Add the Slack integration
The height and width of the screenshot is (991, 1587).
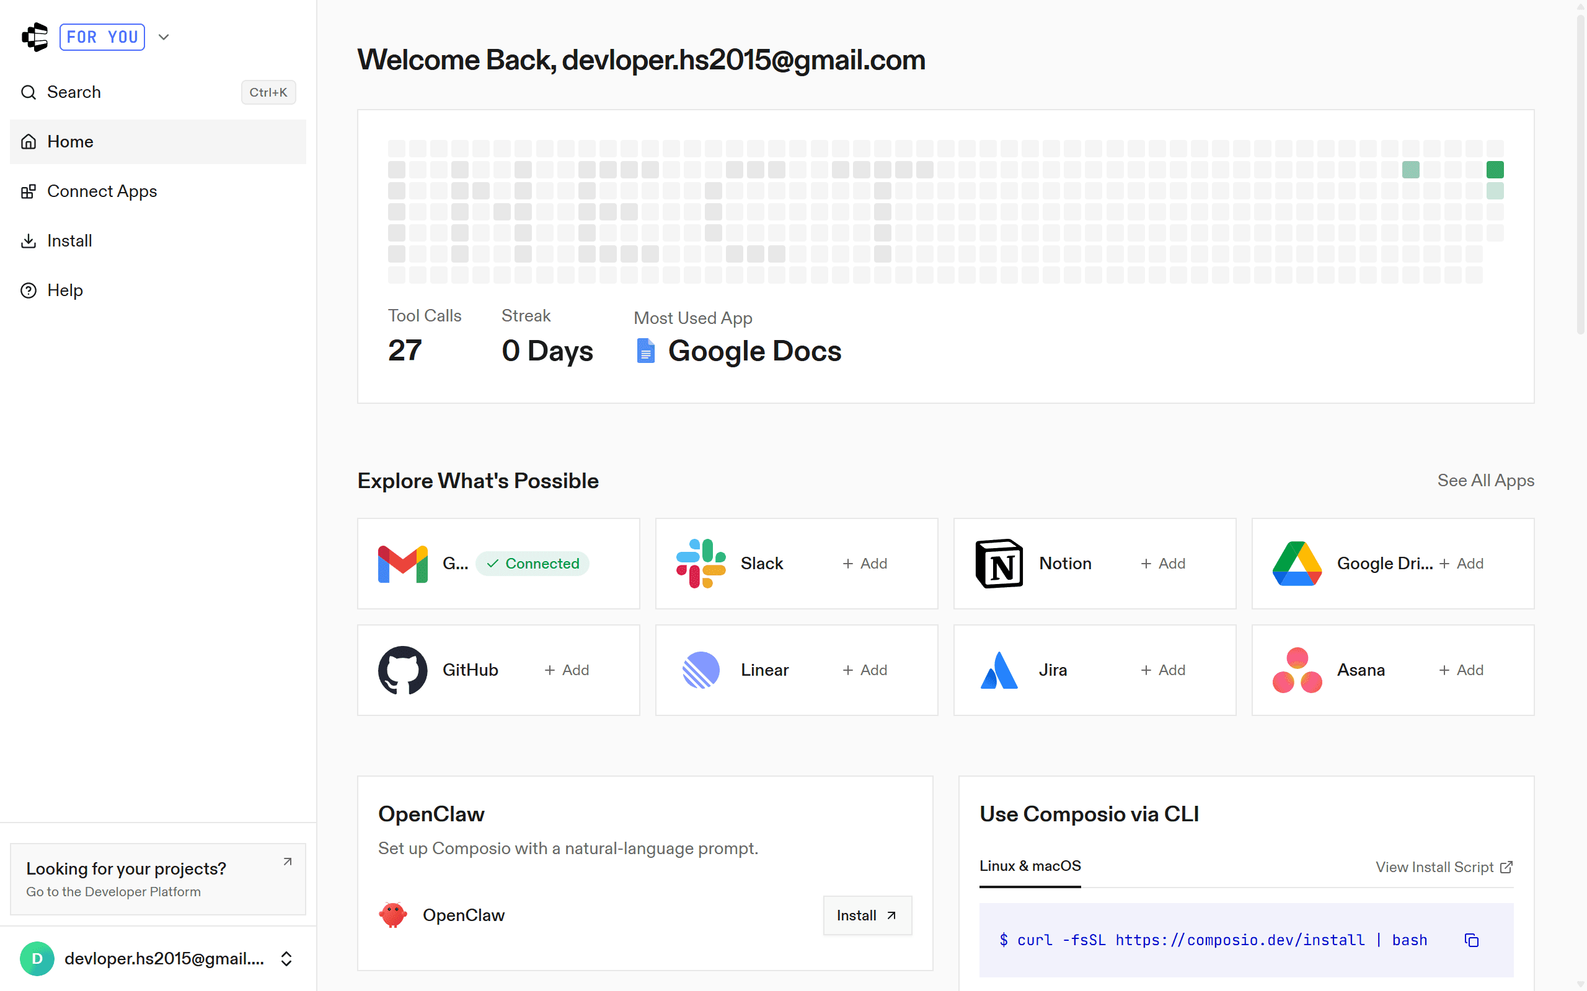point(865,564)
